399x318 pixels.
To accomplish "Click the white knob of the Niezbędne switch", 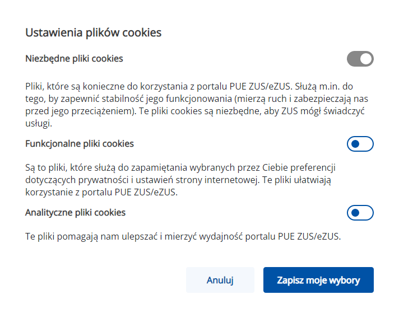I will pos(366,59).
